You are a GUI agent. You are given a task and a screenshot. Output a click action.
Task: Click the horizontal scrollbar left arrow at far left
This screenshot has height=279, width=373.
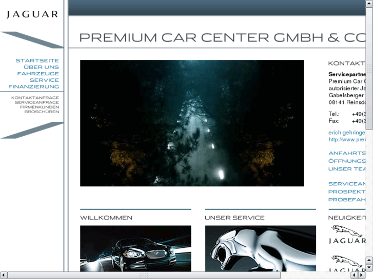tap(4, 275)
